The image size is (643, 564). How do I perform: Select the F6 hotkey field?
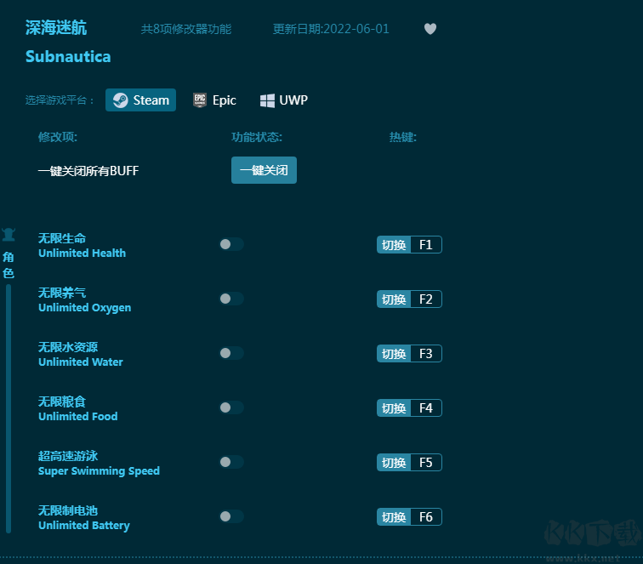(426, 517)
